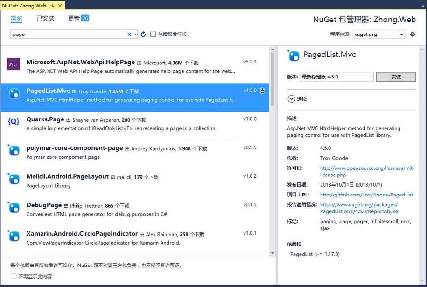This screenshot has width=427, height=287.
Task: Open the GitHub TroyGoode/PagedList project link
Action: click(x=366, y=195)
